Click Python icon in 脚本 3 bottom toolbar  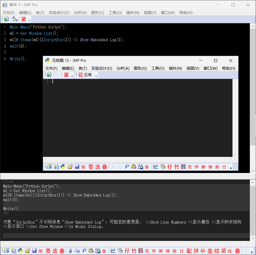[x=21, y=251]
